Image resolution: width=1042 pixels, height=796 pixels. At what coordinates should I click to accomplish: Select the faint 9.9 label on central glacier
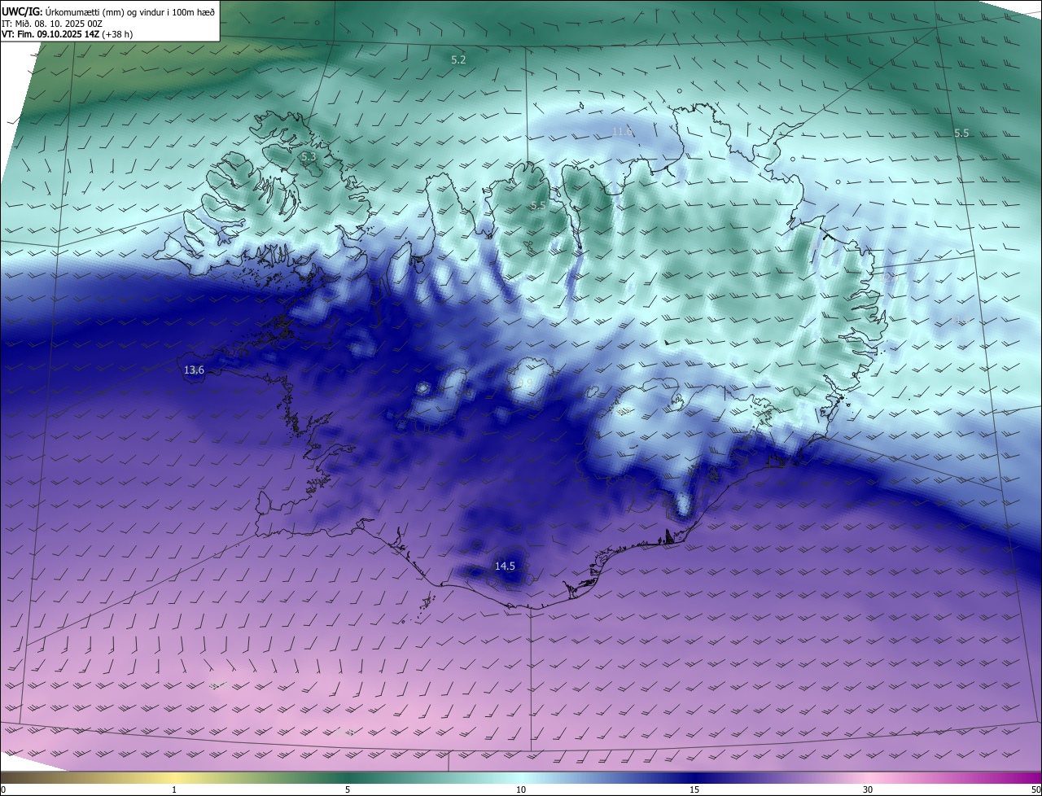[x=525, y=383]
